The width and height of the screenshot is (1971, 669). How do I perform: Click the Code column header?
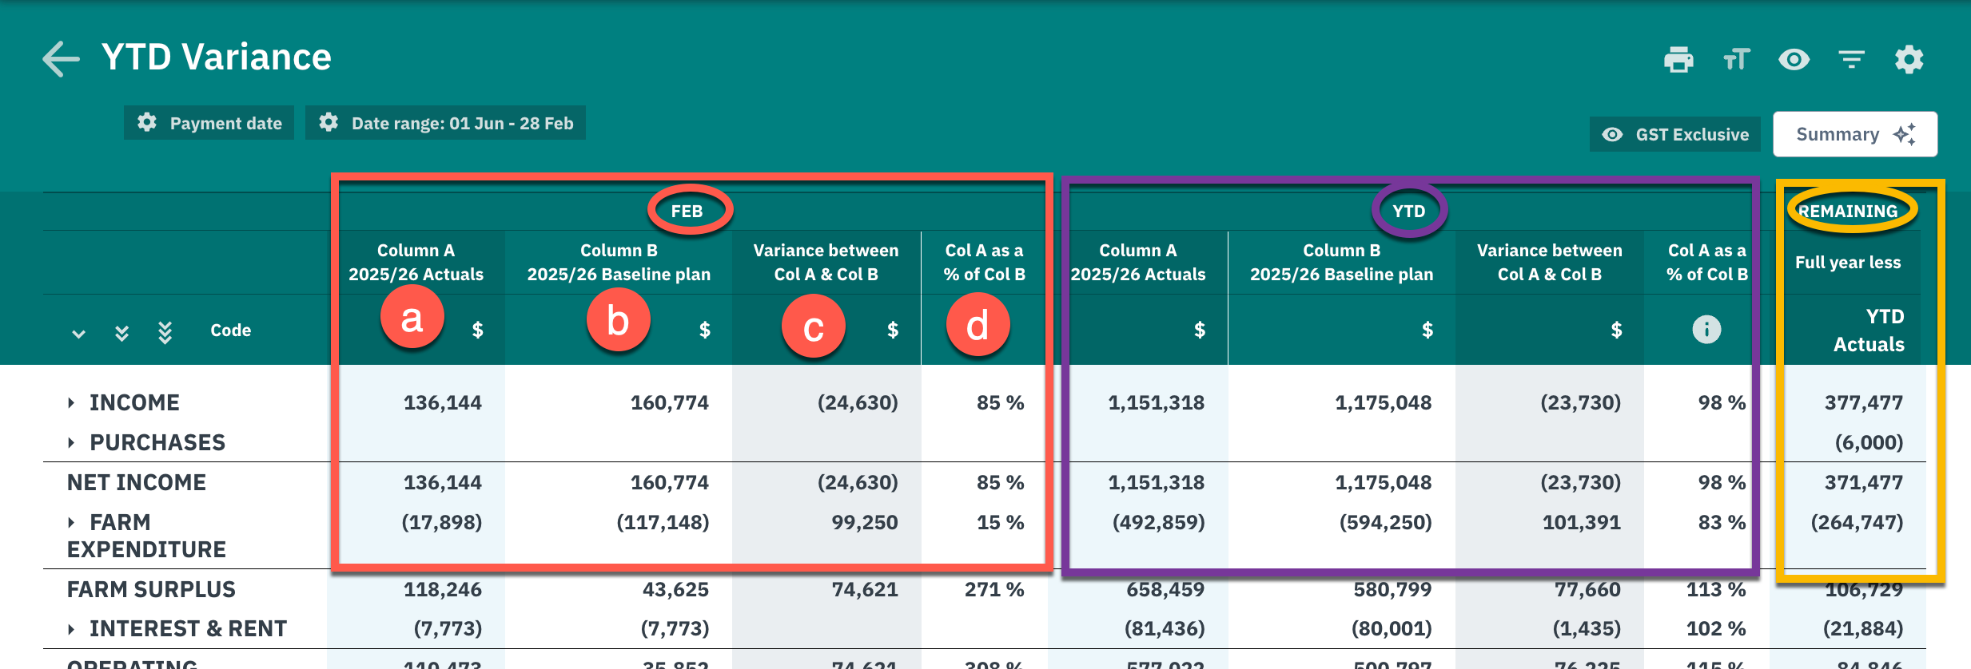[x=231, y=331]
